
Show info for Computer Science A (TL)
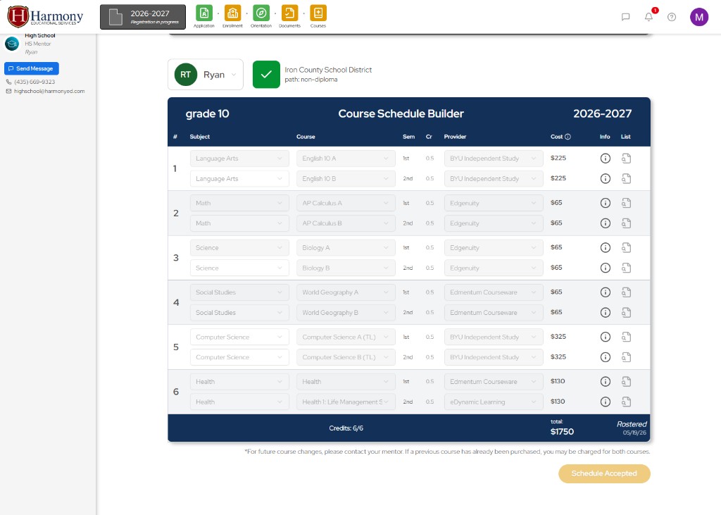click(605, 337)
